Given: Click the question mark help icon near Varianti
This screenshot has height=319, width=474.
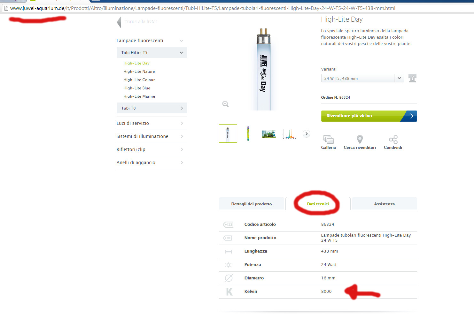Looking at the screenshot, I should 412,78.
